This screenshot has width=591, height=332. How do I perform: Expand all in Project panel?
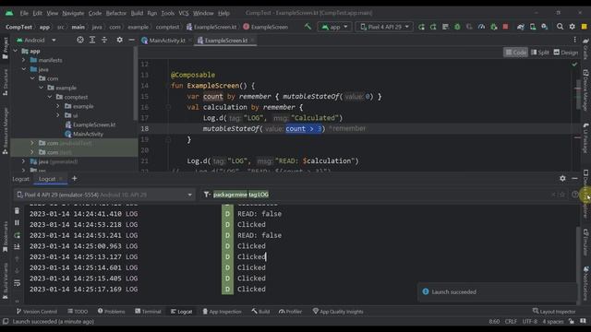(92, 40)
